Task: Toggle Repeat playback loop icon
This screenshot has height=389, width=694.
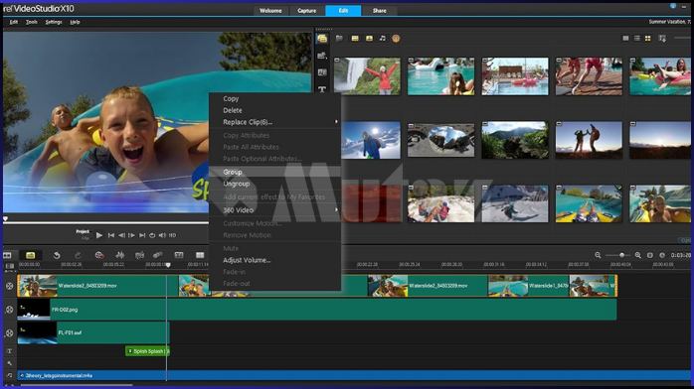Action: coord(152,235)
